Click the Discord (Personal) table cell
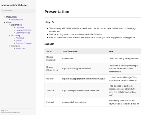 click(x=52, y=58)
